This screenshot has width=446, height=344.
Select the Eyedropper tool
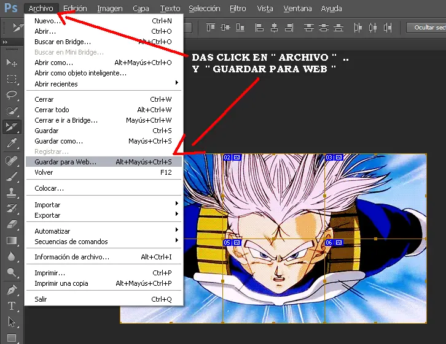tap(12, 143)
